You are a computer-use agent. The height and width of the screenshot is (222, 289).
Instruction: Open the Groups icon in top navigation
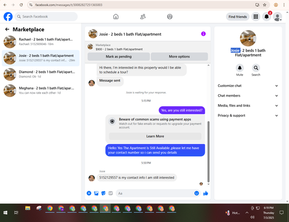coord(170,17)
